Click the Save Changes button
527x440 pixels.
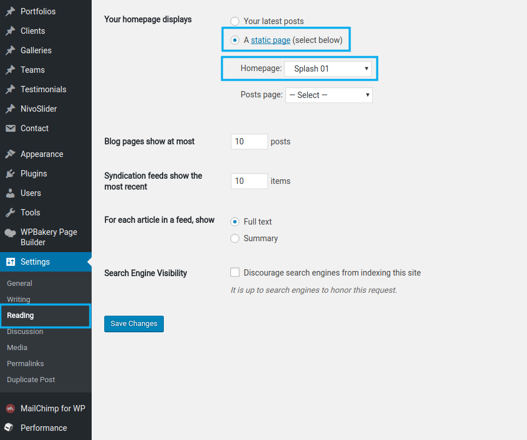133,323
